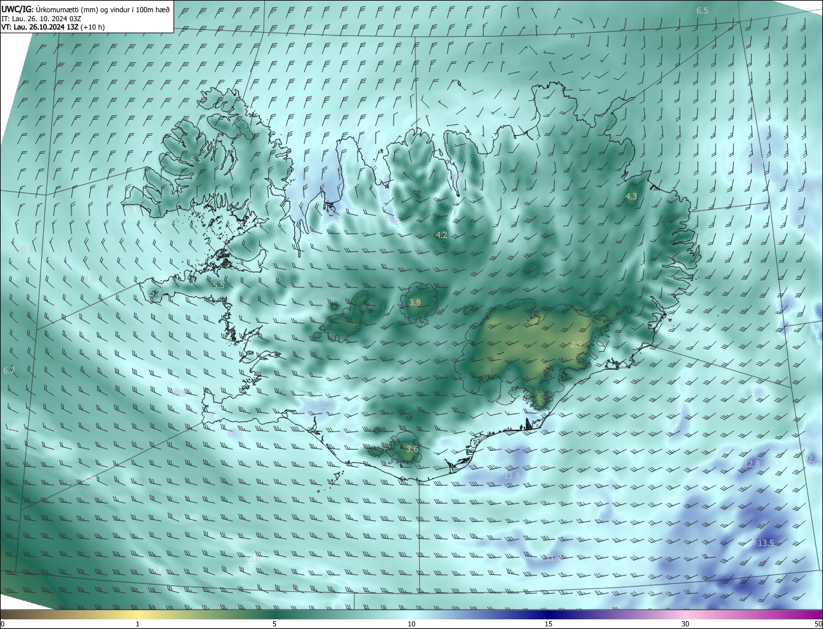Click the 5.5 value beside the 5.7 label

coord(219,285)
